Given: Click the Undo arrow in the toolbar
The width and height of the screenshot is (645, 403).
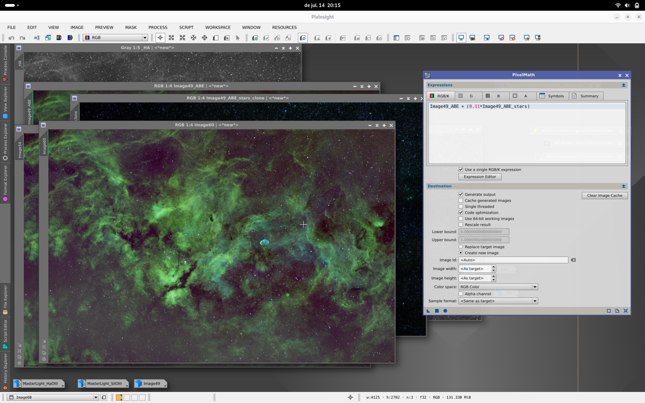Looking at the screenshot, I should click(x=11, y=38).
